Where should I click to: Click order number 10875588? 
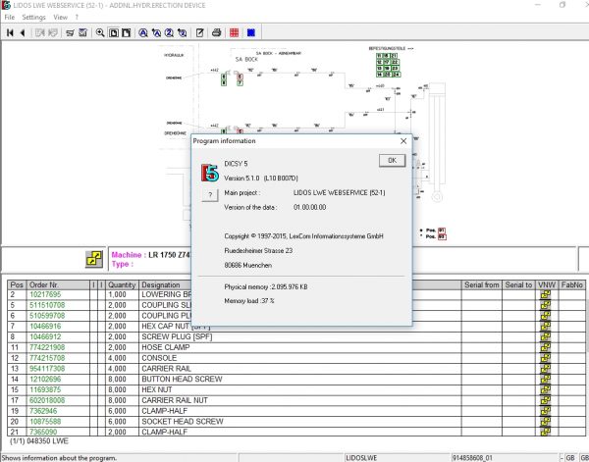45,422
